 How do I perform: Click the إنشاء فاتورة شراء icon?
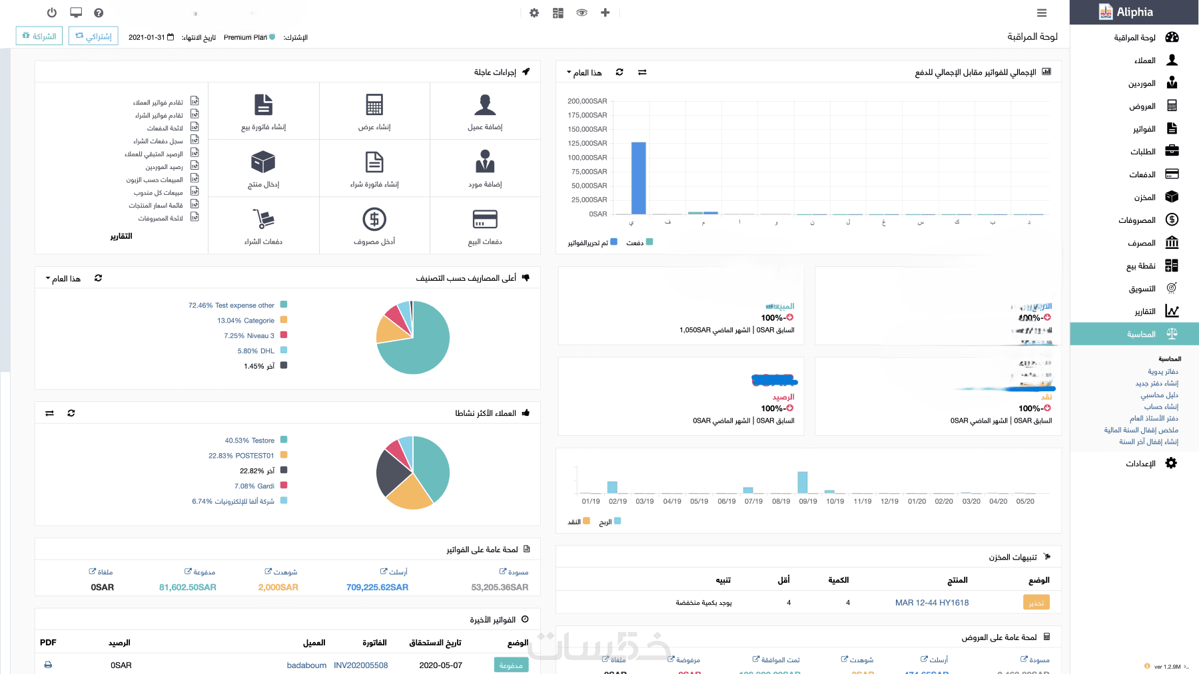click(374, 162)
